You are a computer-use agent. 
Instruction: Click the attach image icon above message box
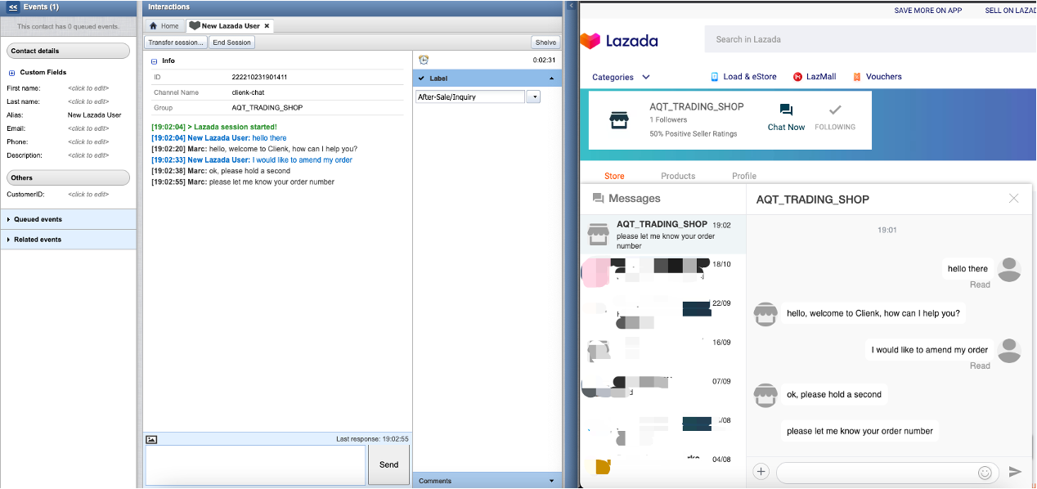pos(151,439)
